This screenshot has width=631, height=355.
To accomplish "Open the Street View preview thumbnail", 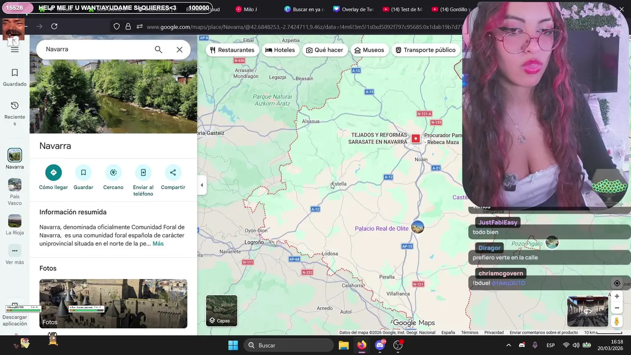I will 588,311.
